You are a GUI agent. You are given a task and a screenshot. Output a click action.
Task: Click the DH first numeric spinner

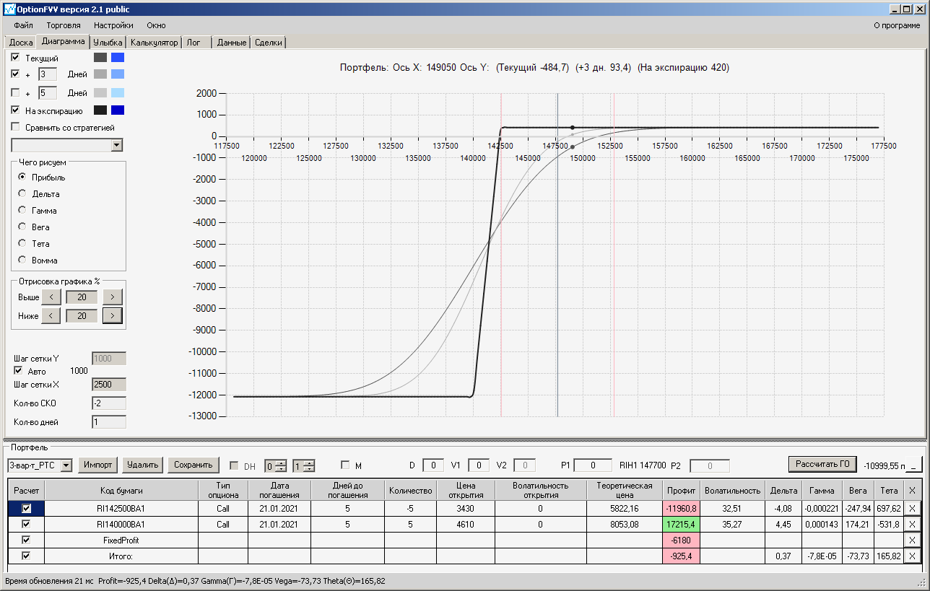click(x=275, y=465)
